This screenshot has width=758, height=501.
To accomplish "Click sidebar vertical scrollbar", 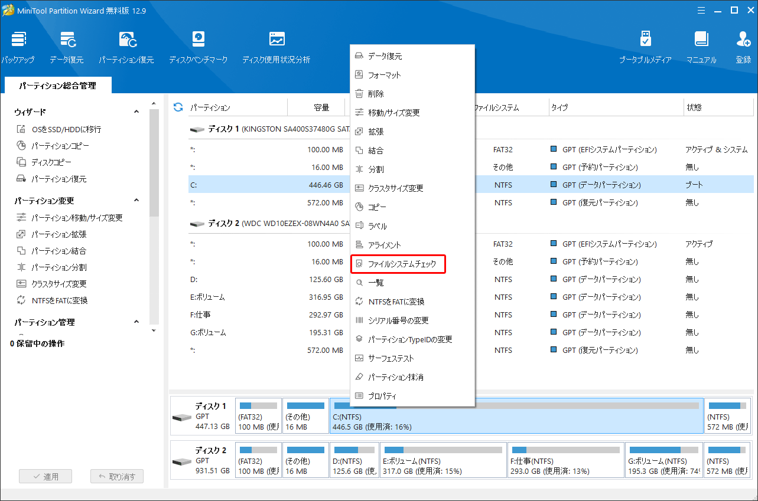I will [154, 162].
